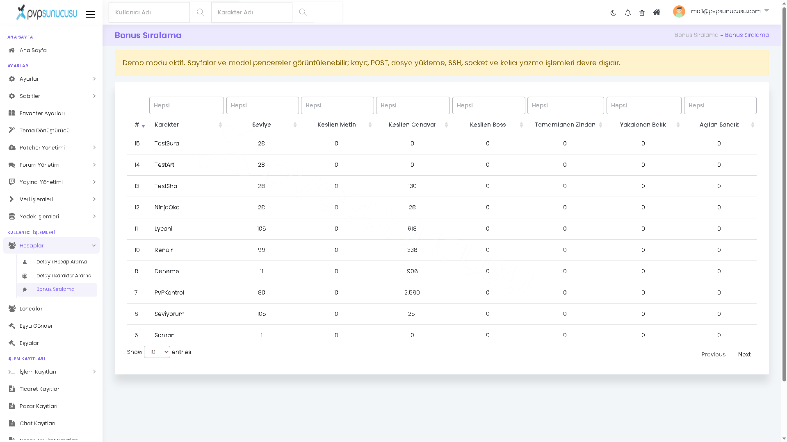Click the Karakter column Hepsi filter field
This screenshot has height=442, width=787.
[x=187, y=105]
